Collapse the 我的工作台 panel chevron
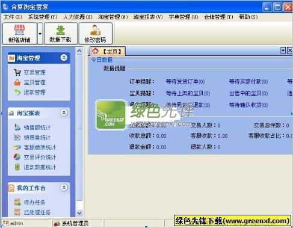This screenshot has height=228, width=293. pos(64,188)
